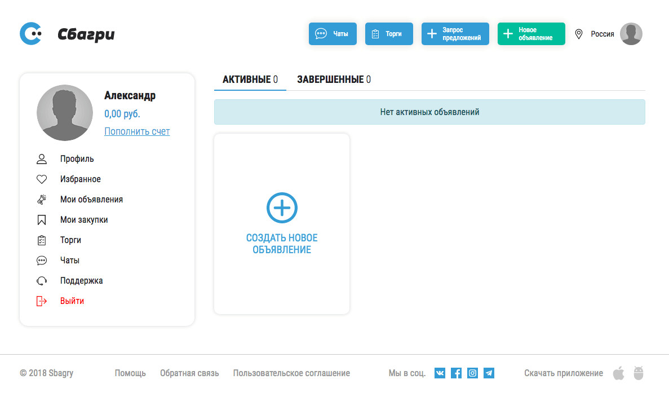Download the app via Apple icon
Screen dimensions: 669x397
[619, 373]
